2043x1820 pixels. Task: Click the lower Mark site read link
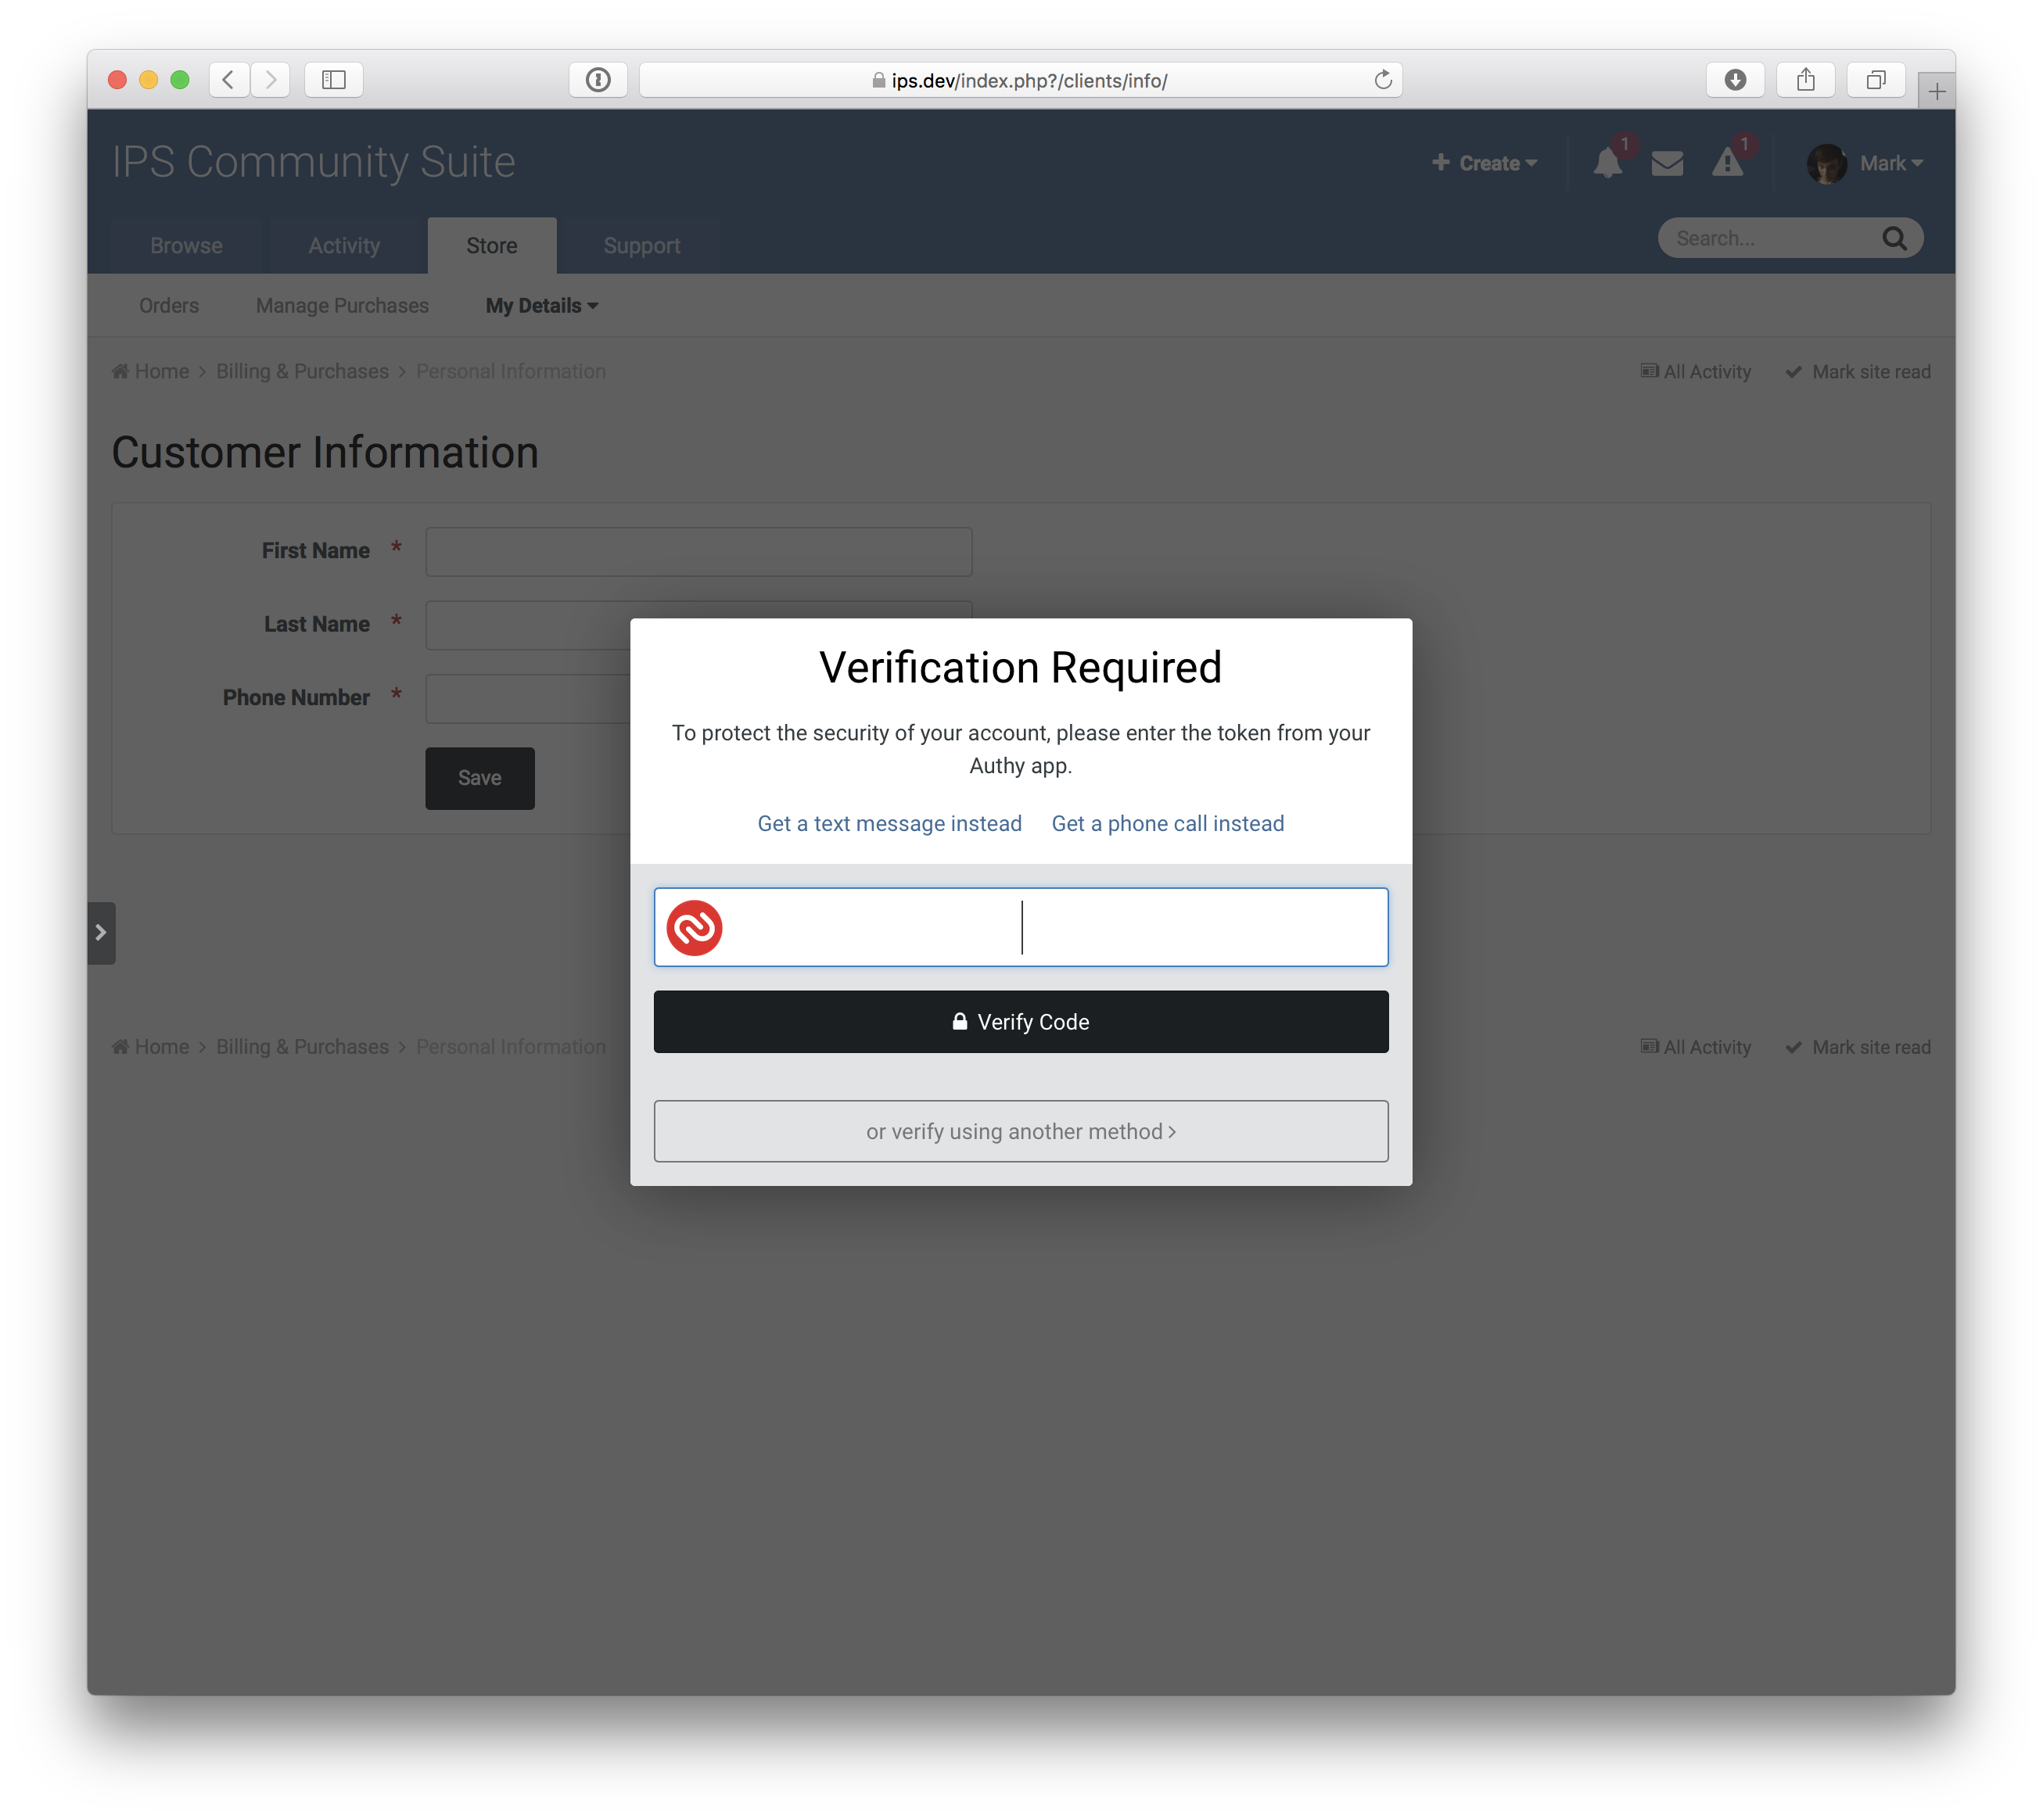(x=1859, y=1047)
